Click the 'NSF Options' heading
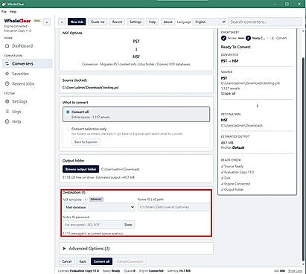The height and width of the screenshot is (274, 306). coord(72,33)
